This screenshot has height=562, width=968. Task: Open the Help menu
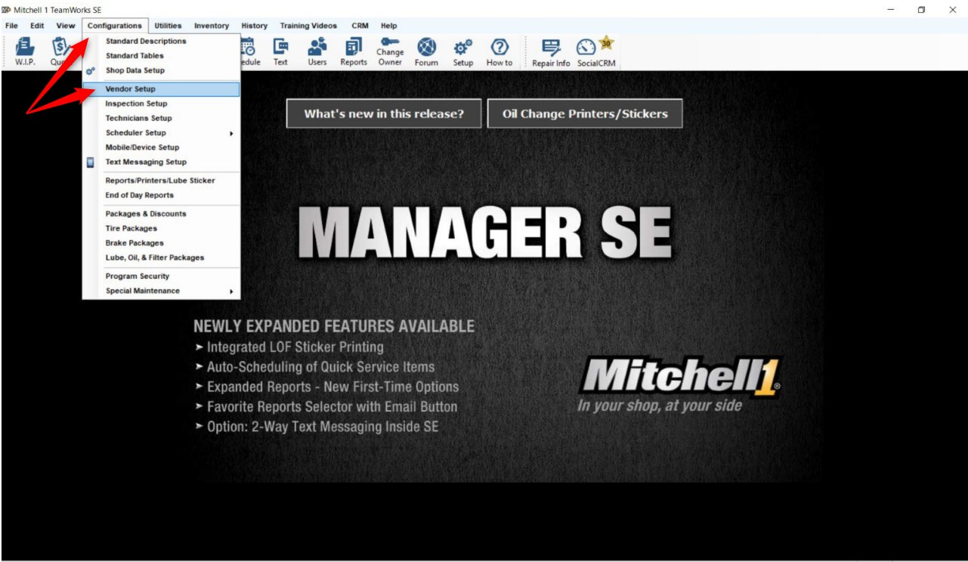tap(388, 26)
